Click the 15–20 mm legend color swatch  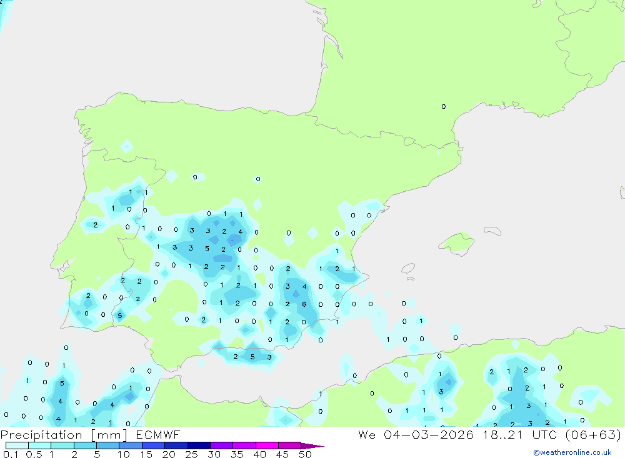click(x=153, y=446)
